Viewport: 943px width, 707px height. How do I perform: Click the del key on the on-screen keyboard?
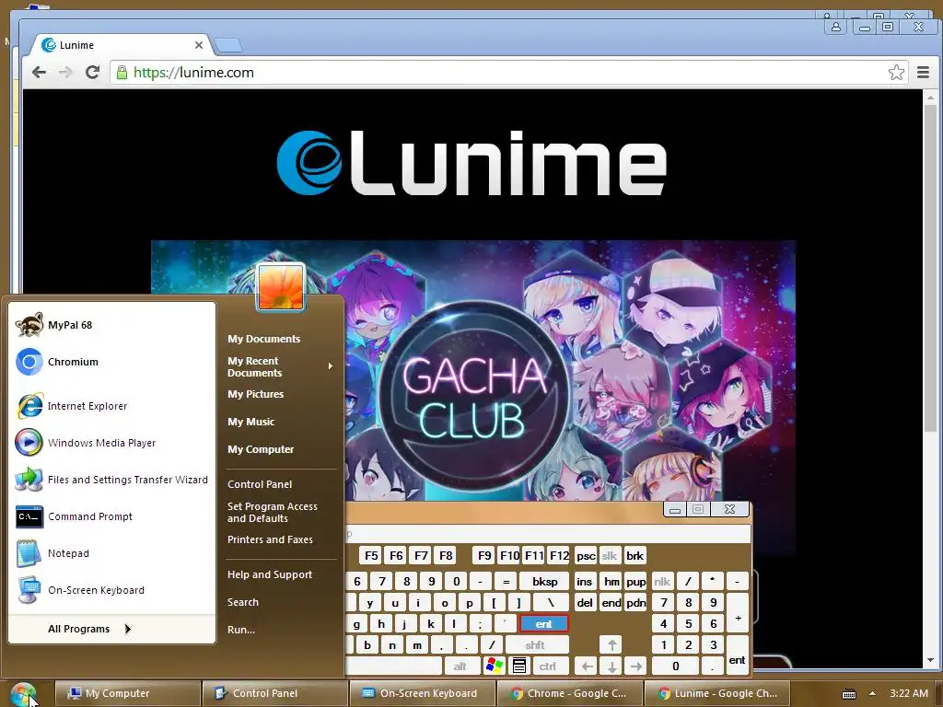tap(585, 603)
